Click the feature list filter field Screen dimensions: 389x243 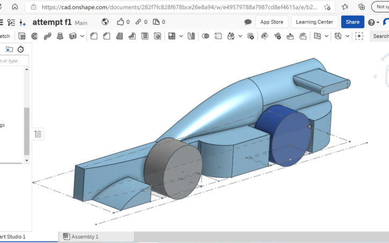(x=13, y=61)
